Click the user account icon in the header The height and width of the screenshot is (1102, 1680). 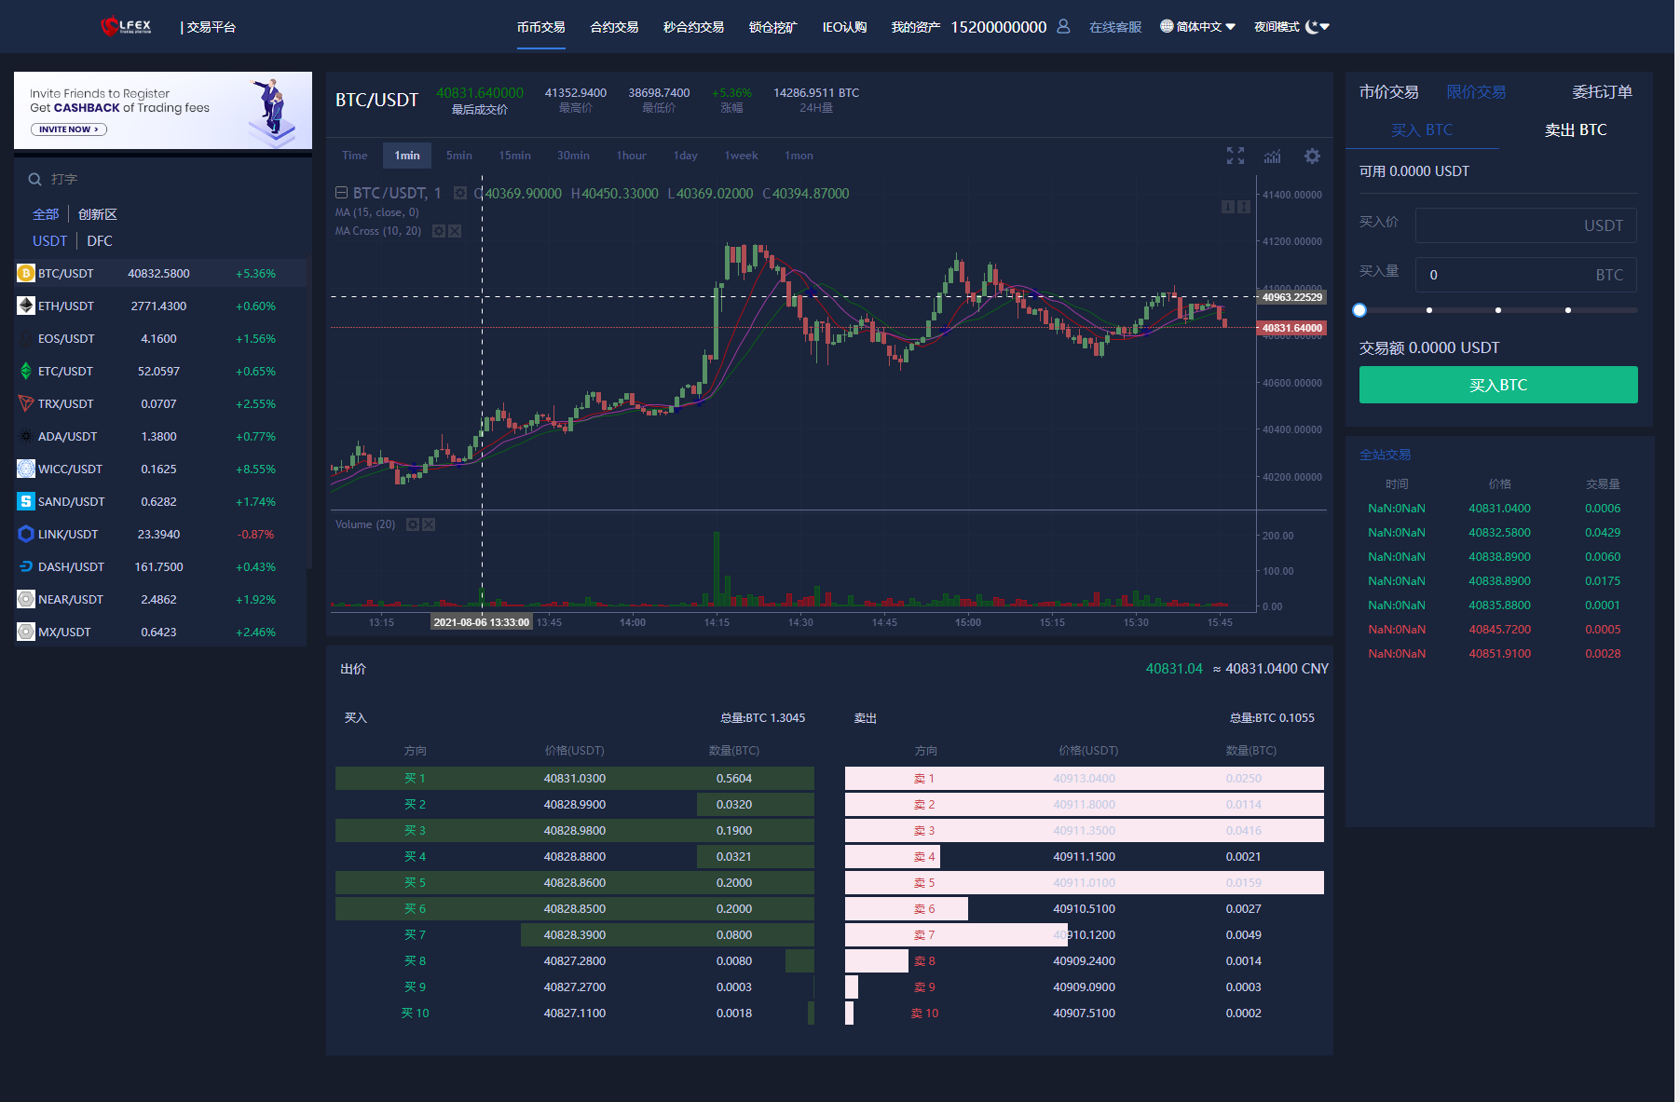pyautogui.click(x=1063, y=27)
